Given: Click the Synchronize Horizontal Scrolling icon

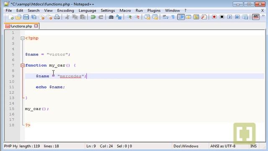Looking at the screenshot, I should (155, 17).
